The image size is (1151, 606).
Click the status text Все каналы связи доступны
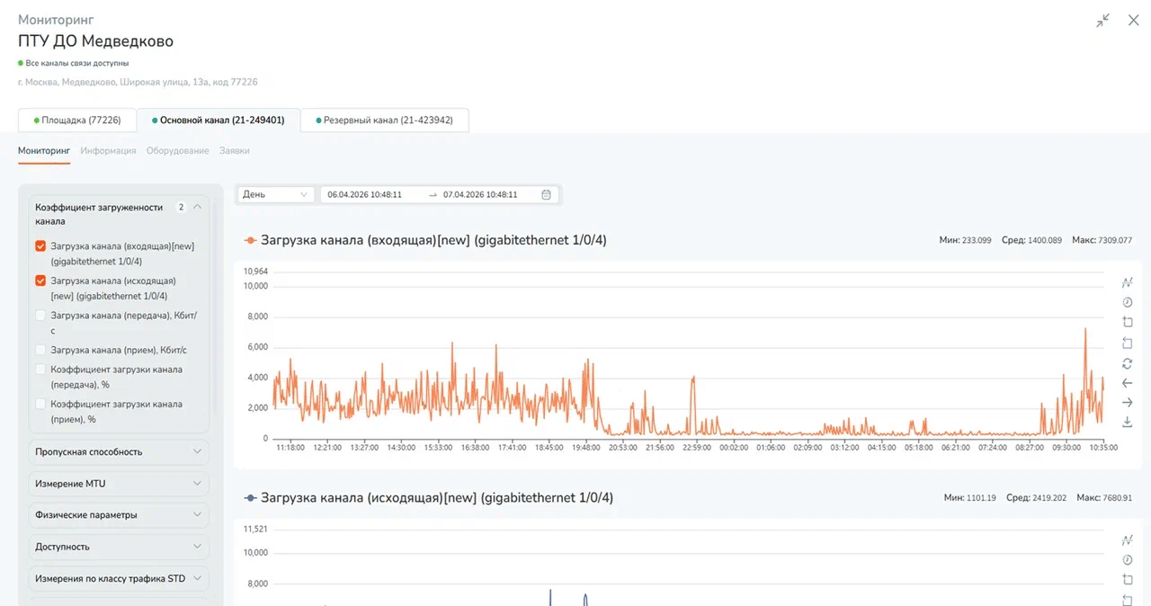click(x=76, y=63)
